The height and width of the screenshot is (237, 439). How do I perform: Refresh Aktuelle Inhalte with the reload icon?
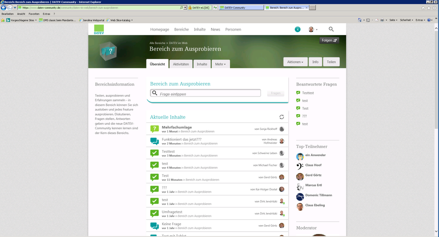[x=282, y=117]
